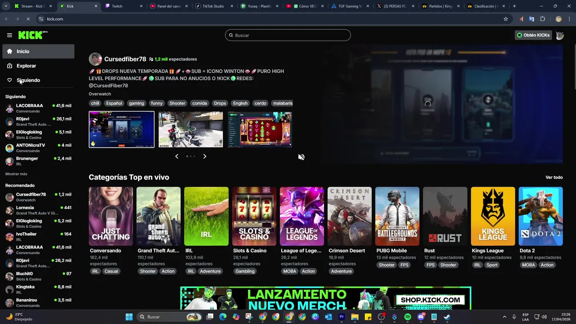Open Lornexia in the Recomendado list
576x324 pixels.
click(38, 210)
